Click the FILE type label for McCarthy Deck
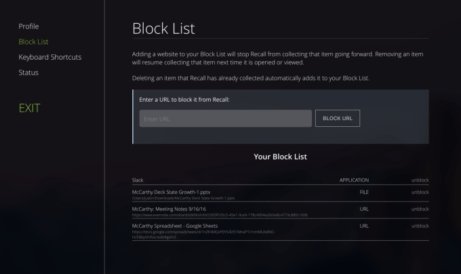This screenshot has width=461, height=274. coord(363,192)
